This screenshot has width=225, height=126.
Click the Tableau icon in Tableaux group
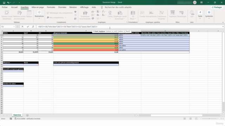(29, 14)
